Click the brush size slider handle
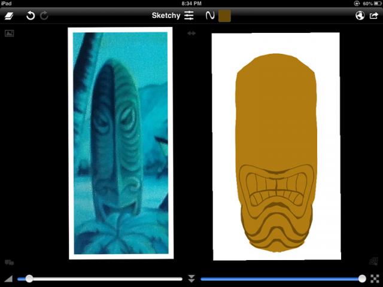Image resolution: width=383 pixels, height=287 pixels. tap(29, 279)
